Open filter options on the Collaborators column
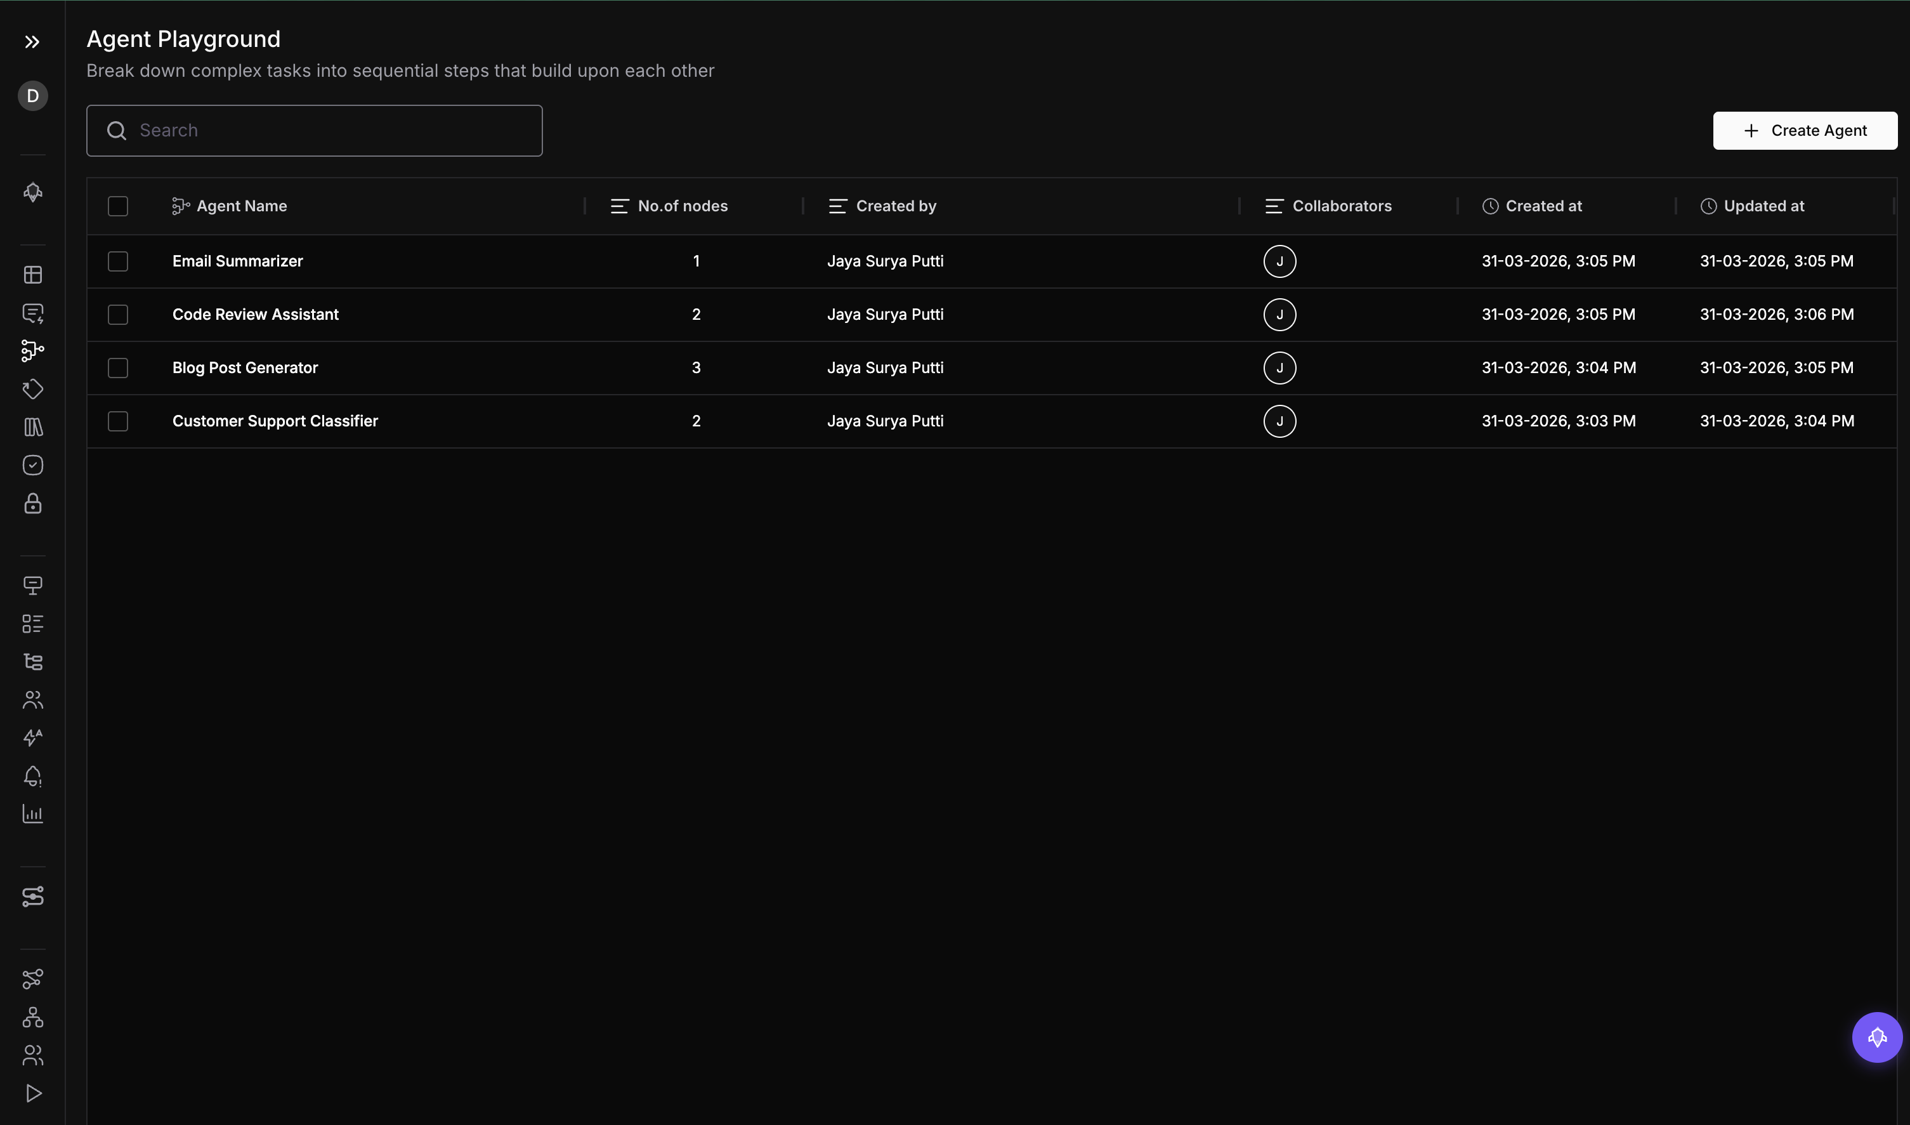 click(x=1273, y=206)
